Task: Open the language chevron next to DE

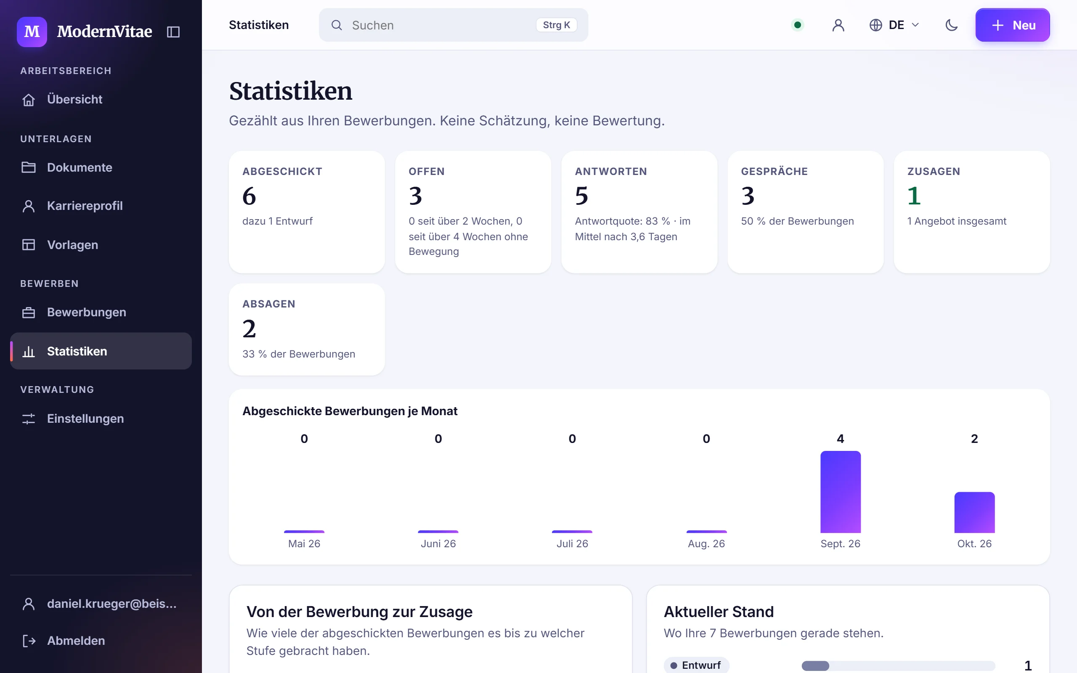Action: tap(915, 25)
